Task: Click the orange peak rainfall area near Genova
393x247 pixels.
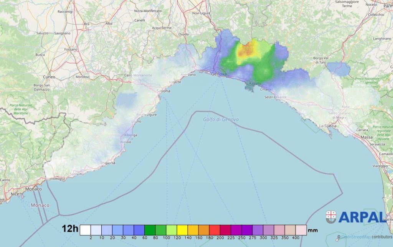Action: [248, 49]
